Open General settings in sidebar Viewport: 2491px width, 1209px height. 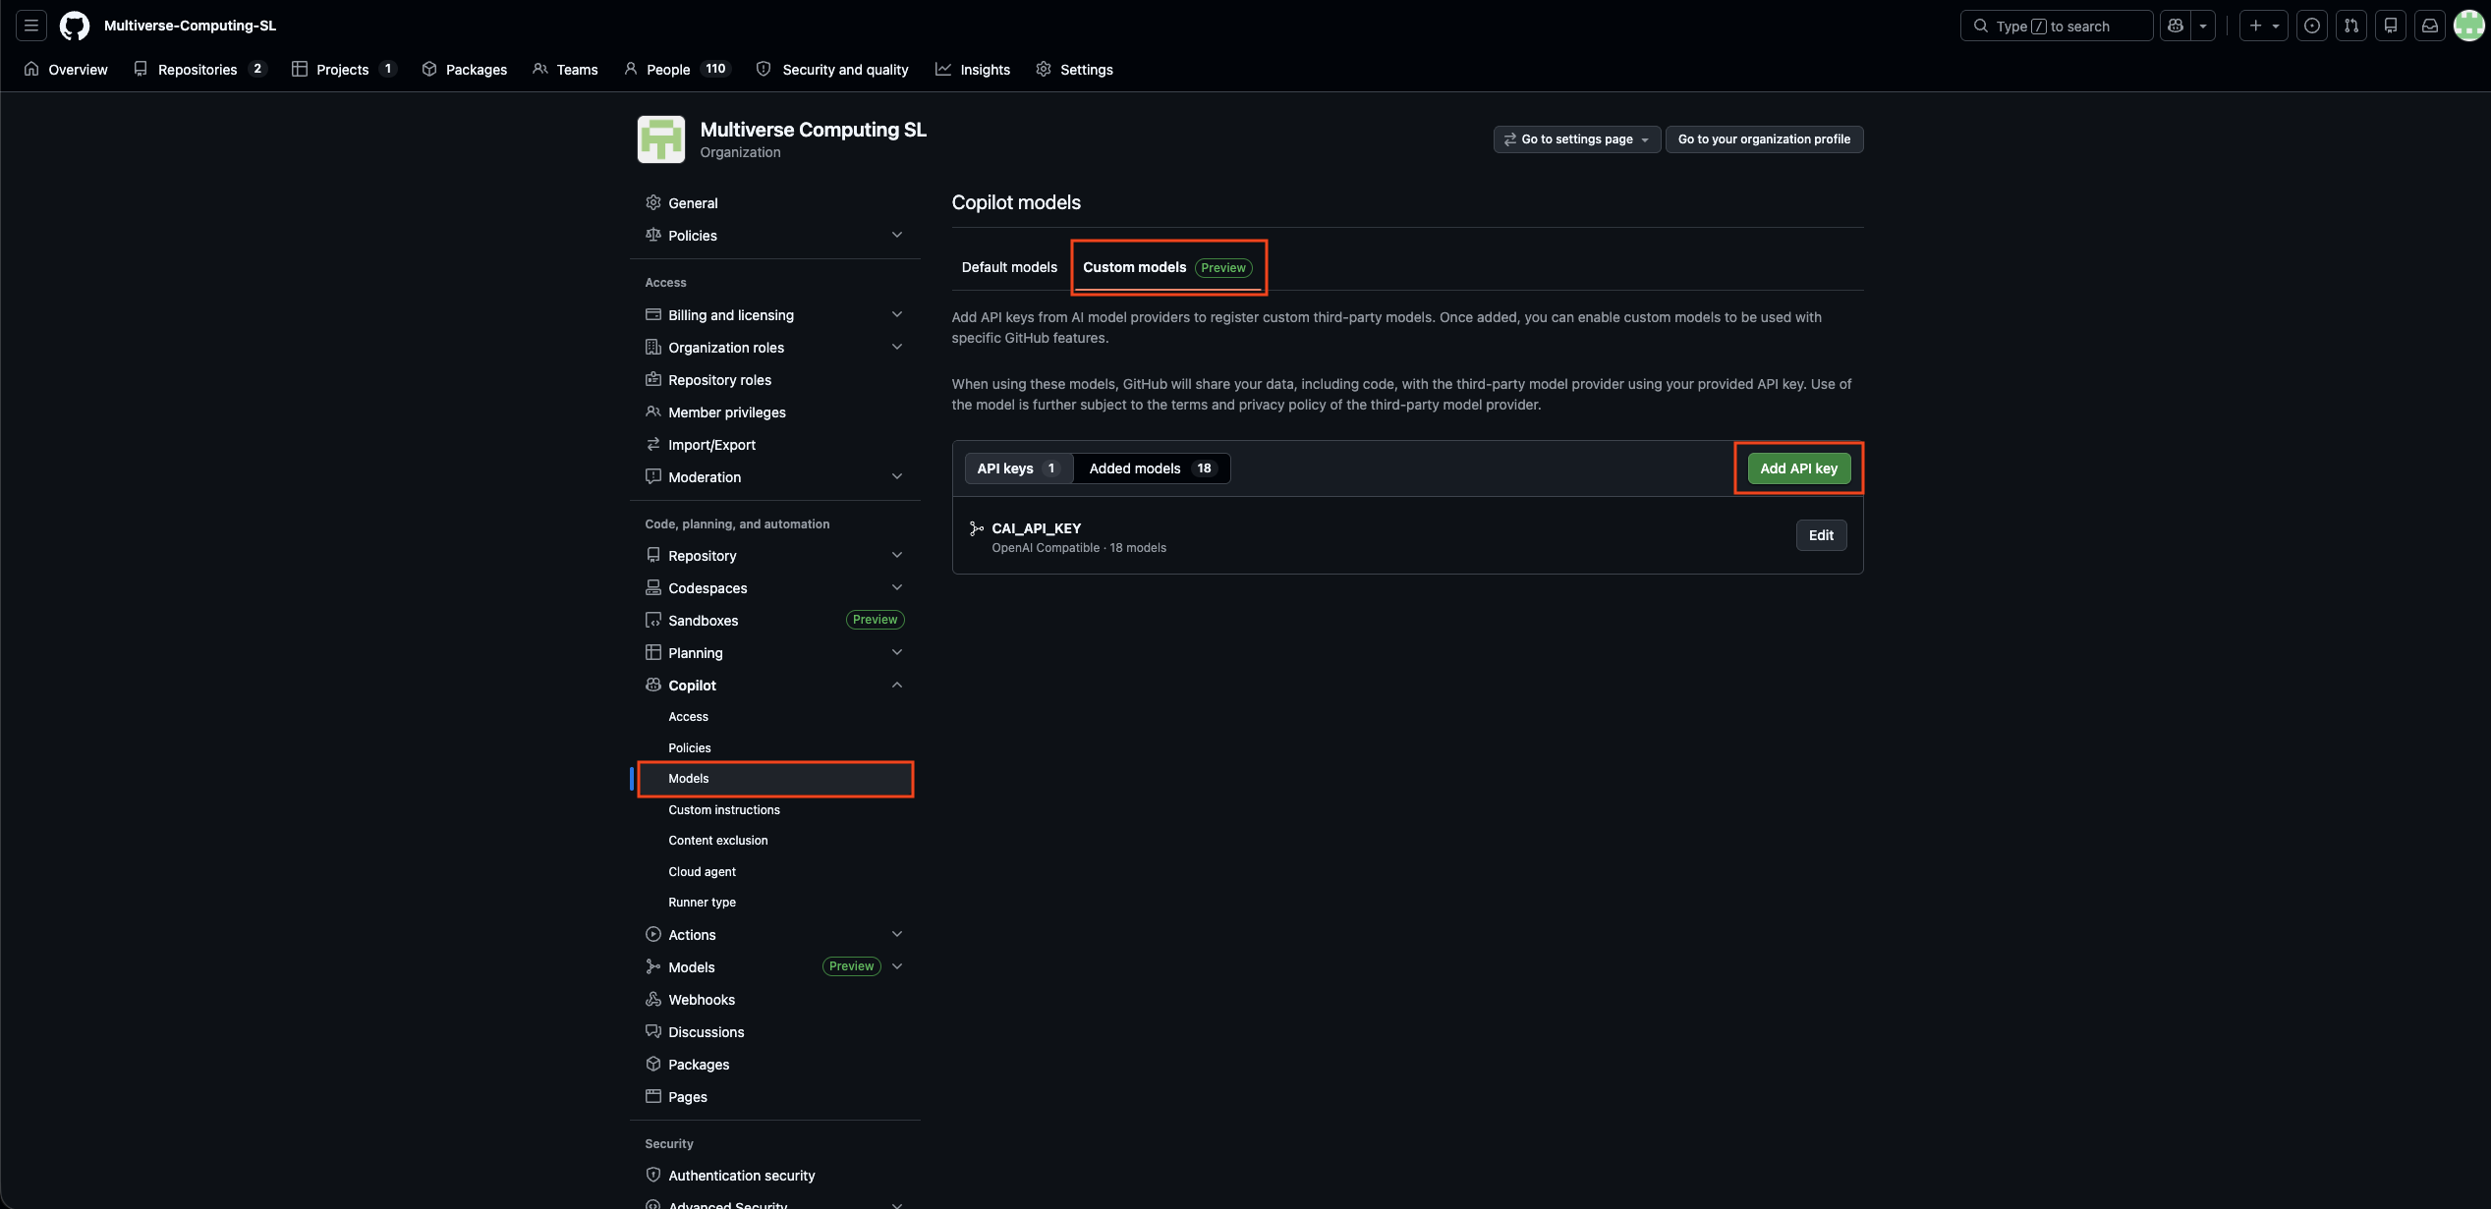coord(774,203)
